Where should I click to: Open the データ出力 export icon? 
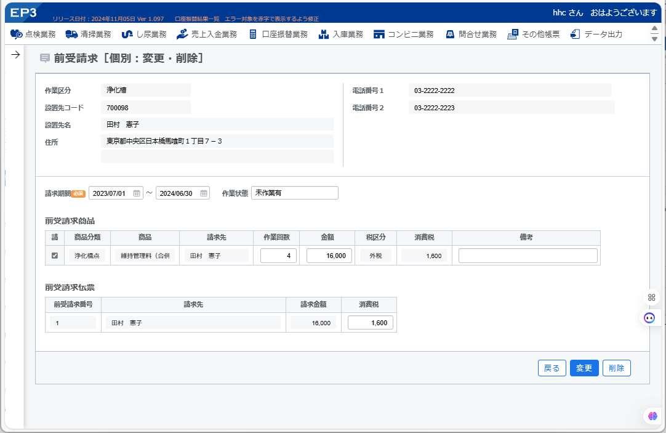(x=575, y=34)
